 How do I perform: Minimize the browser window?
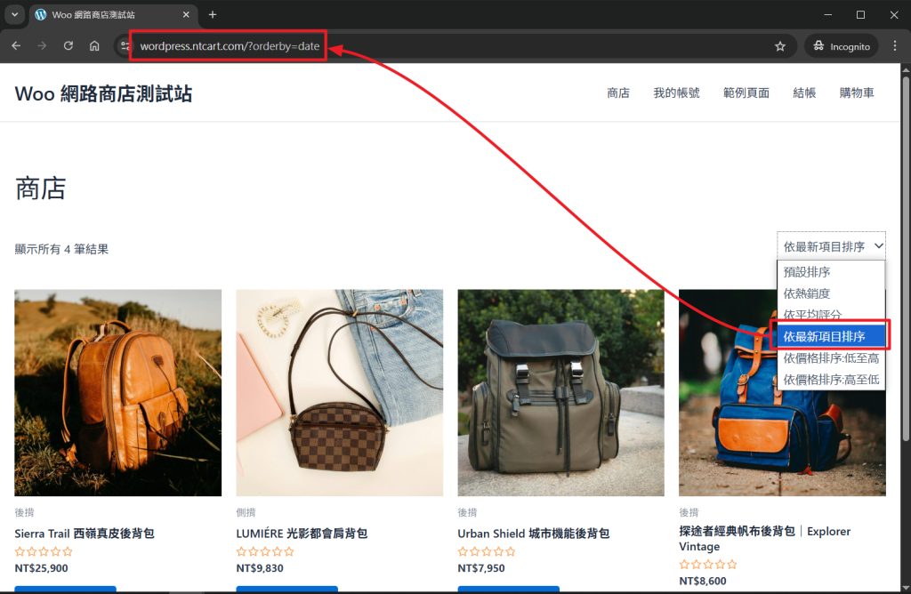[x=828, y=14]
